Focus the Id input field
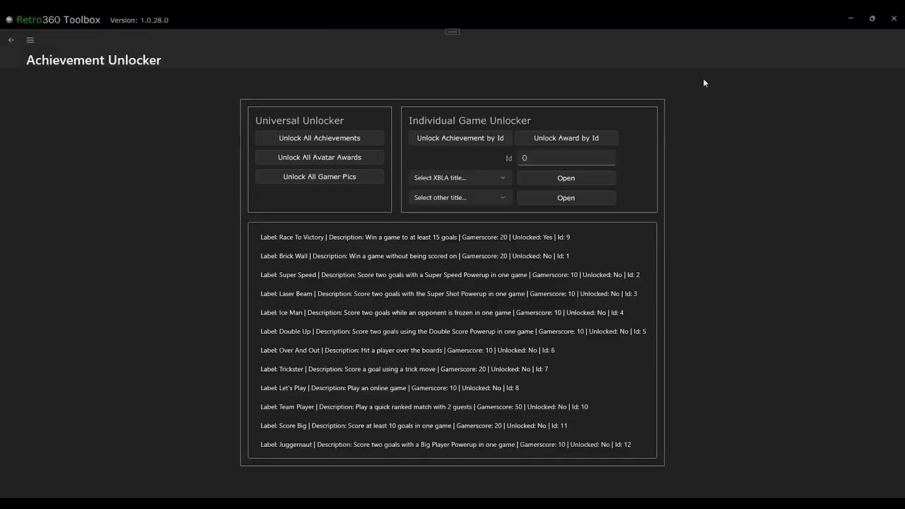This screenshot has height=509, width=905. [566, 158]
